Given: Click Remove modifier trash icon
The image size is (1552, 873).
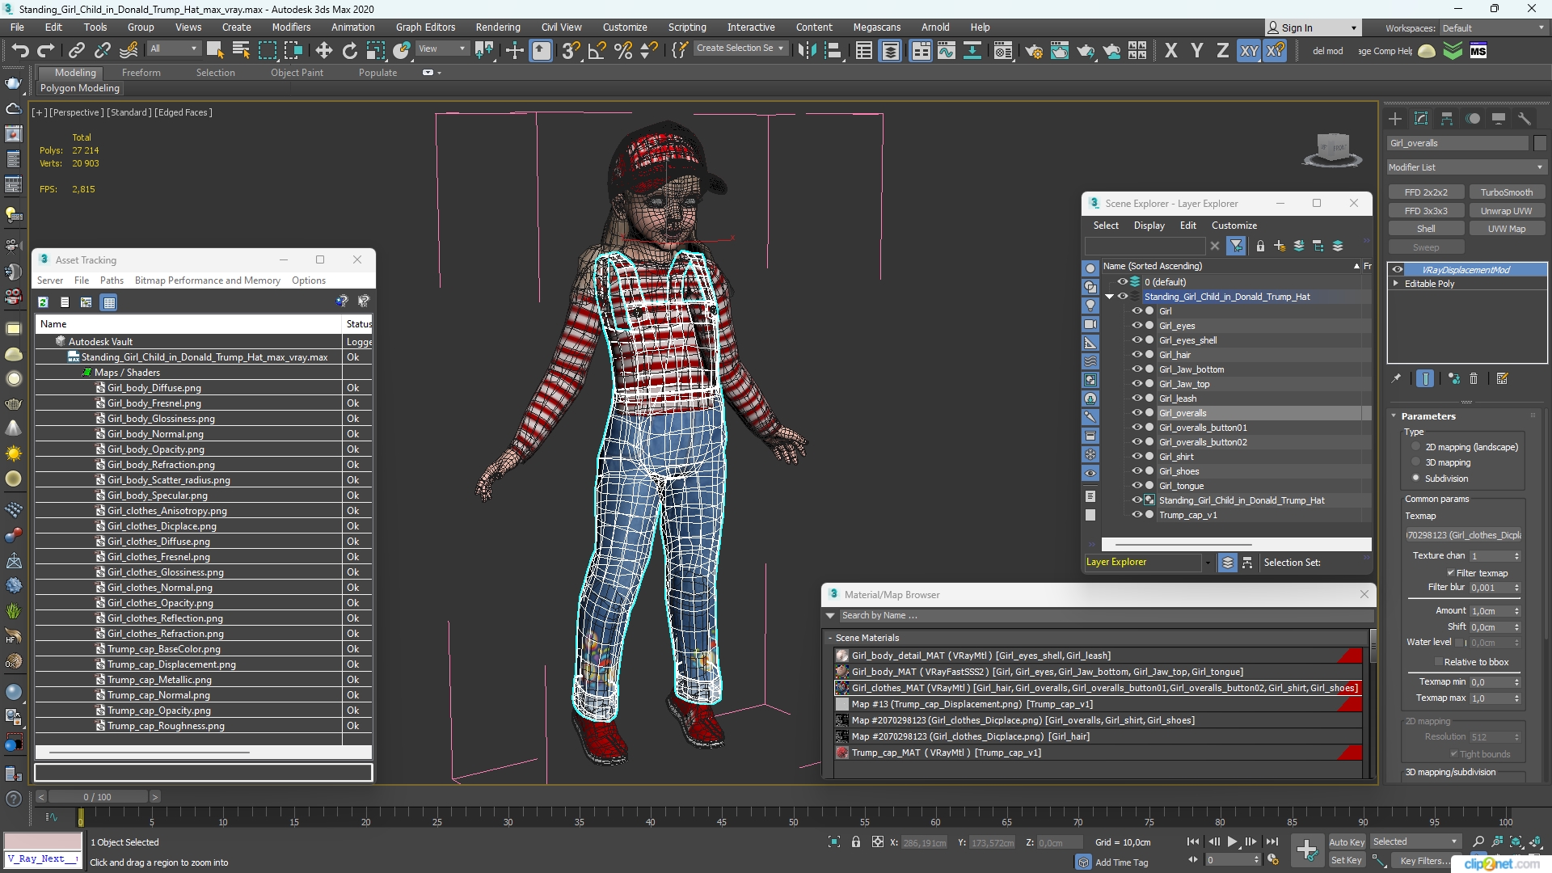Looking at the screenshot, I should (1474, 378).
